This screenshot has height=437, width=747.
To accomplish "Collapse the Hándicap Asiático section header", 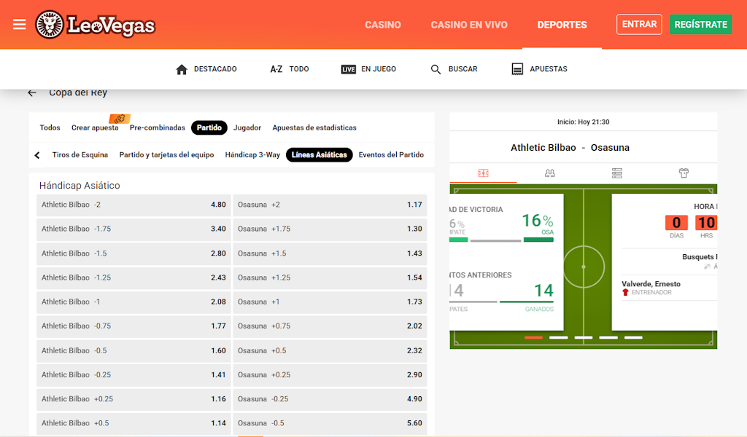I will click(x=80, y=186).
